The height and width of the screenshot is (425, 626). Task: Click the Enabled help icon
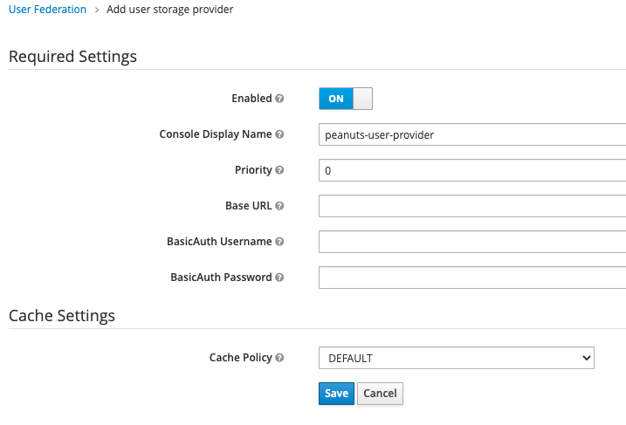click(279, 98)
